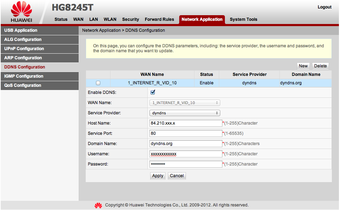Click the breadcrumb Network Application > DDNS Configuration

pos(123,30)
